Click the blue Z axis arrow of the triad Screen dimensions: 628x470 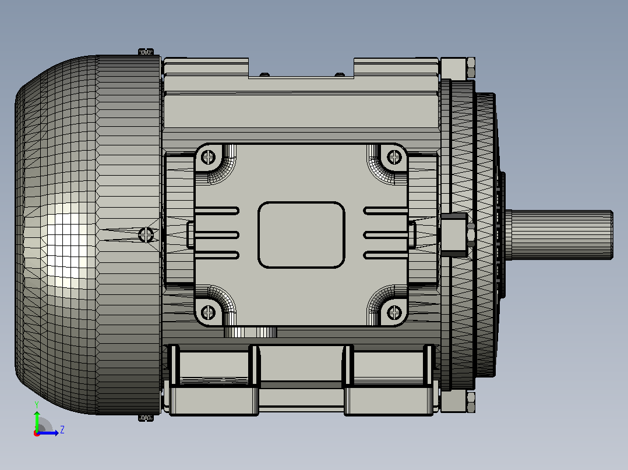tap(49, 433)
